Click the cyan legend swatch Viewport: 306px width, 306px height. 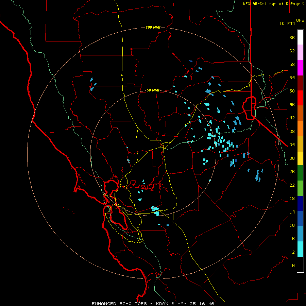point(300,249)
